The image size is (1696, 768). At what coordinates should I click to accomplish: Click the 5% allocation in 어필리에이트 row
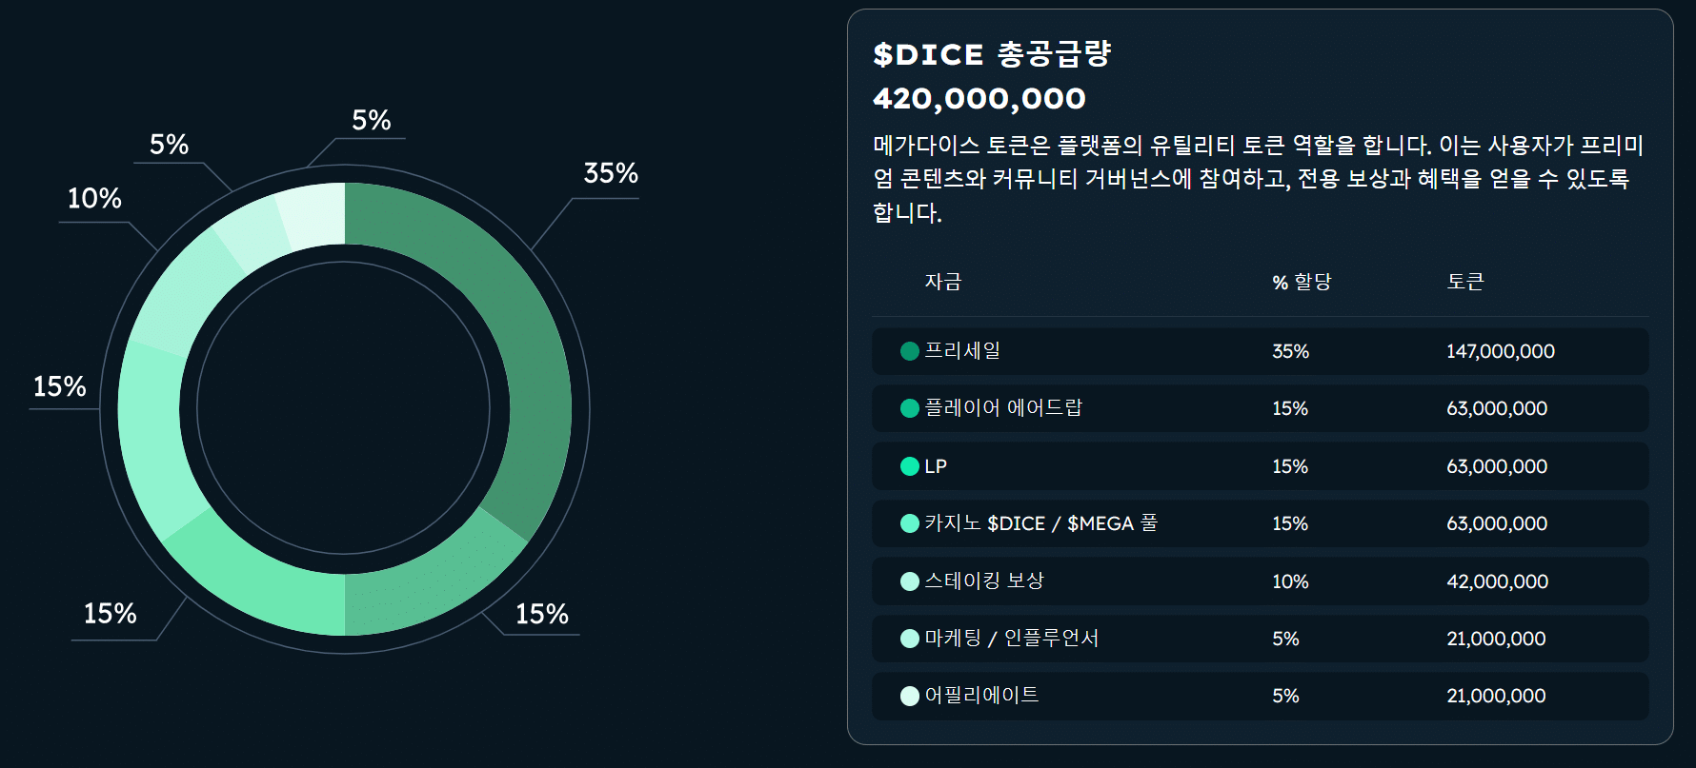pyautogui.click(x=1285, y=696)
